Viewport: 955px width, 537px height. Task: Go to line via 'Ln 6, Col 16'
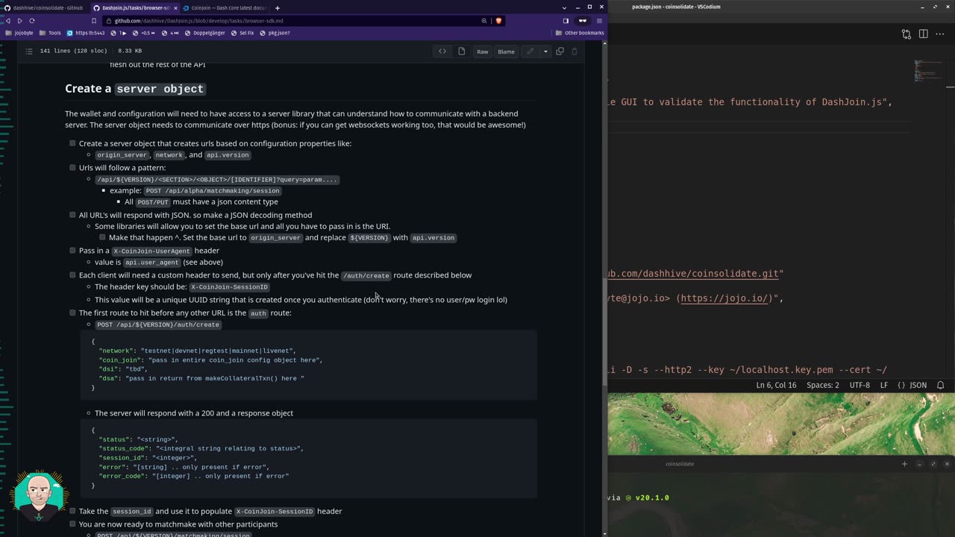pos(776,385)
